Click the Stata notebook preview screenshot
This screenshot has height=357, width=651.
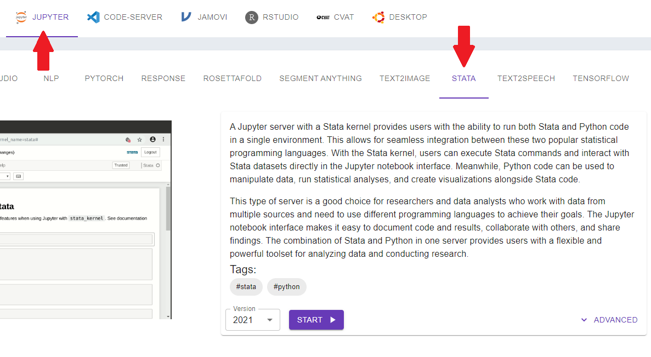pos(86,220)
